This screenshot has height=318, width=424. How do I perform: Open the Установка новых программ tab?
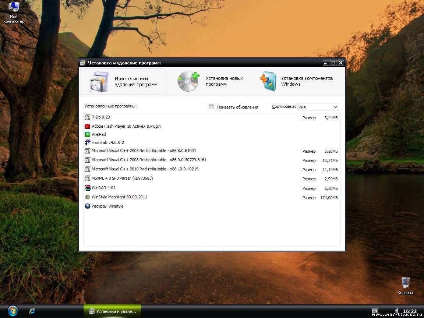pos(211,81)
